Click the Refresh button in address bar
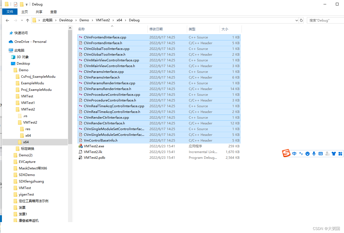The image size is (344, 233). tap(301, 20)
